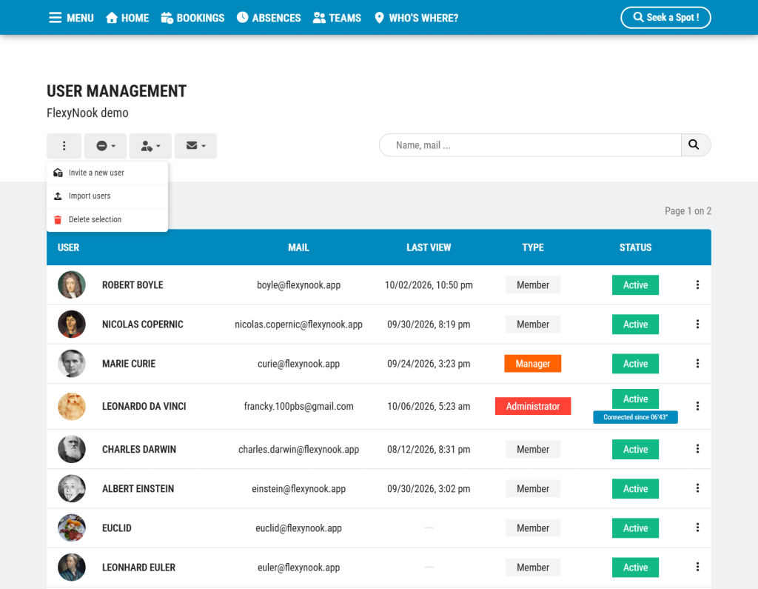Open WHO'S WHERE? map page

click(416, 18)
